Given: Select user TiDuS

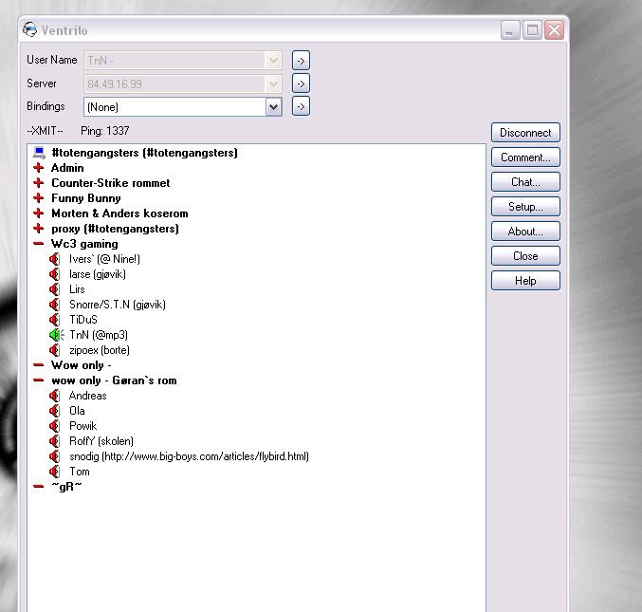Looking at the screenshot, I should (83, 320).
